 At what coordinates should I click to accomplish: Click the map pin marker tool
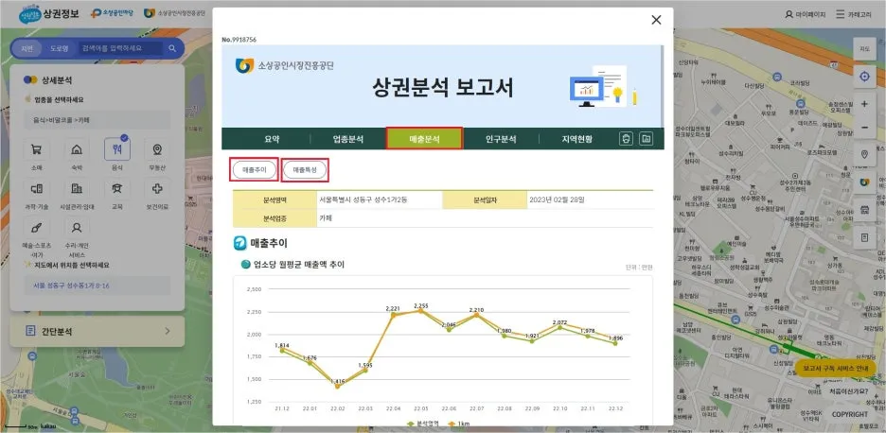pos(864,154)
